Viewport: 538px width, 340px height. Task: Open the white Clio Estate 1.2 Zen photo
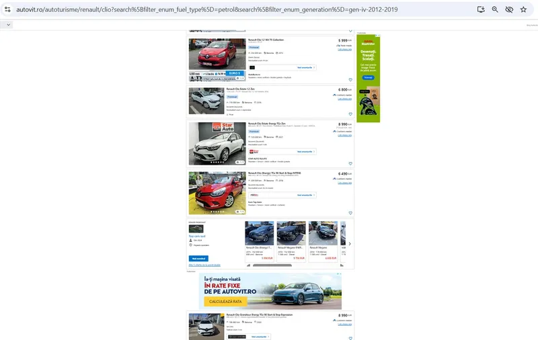pyautogui.click(x=206, y=101)
